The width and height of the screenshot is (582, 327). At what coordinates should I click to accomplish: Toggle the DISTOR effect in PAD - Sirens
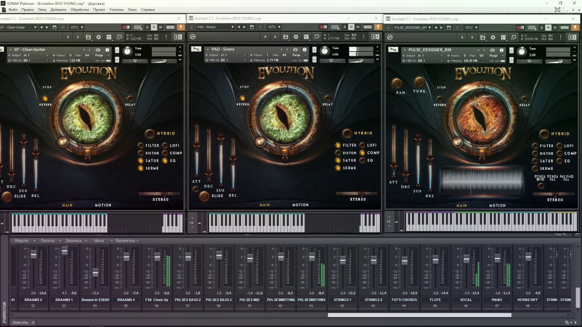[x=338, y=153]
